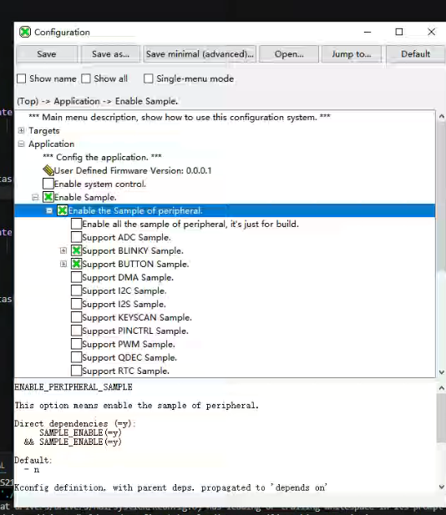Click the tree view scroll-down arrow

click(x=441, y=372)
